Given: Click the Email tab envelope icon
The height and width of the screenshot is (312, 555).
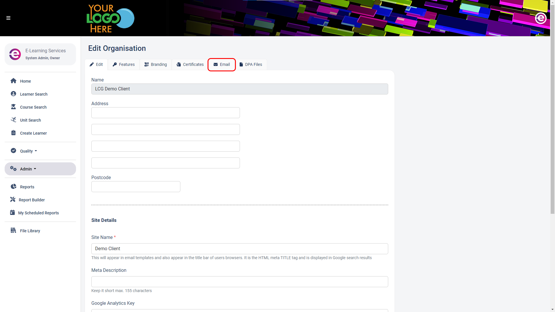Looking at the screenshot, I should pyautogui.click(x=216, y=64).
